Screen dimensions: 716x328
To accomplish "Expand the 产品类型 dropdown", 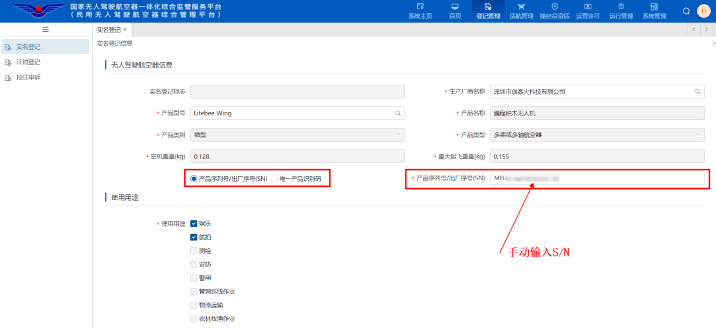I will (x=698, y=135).
